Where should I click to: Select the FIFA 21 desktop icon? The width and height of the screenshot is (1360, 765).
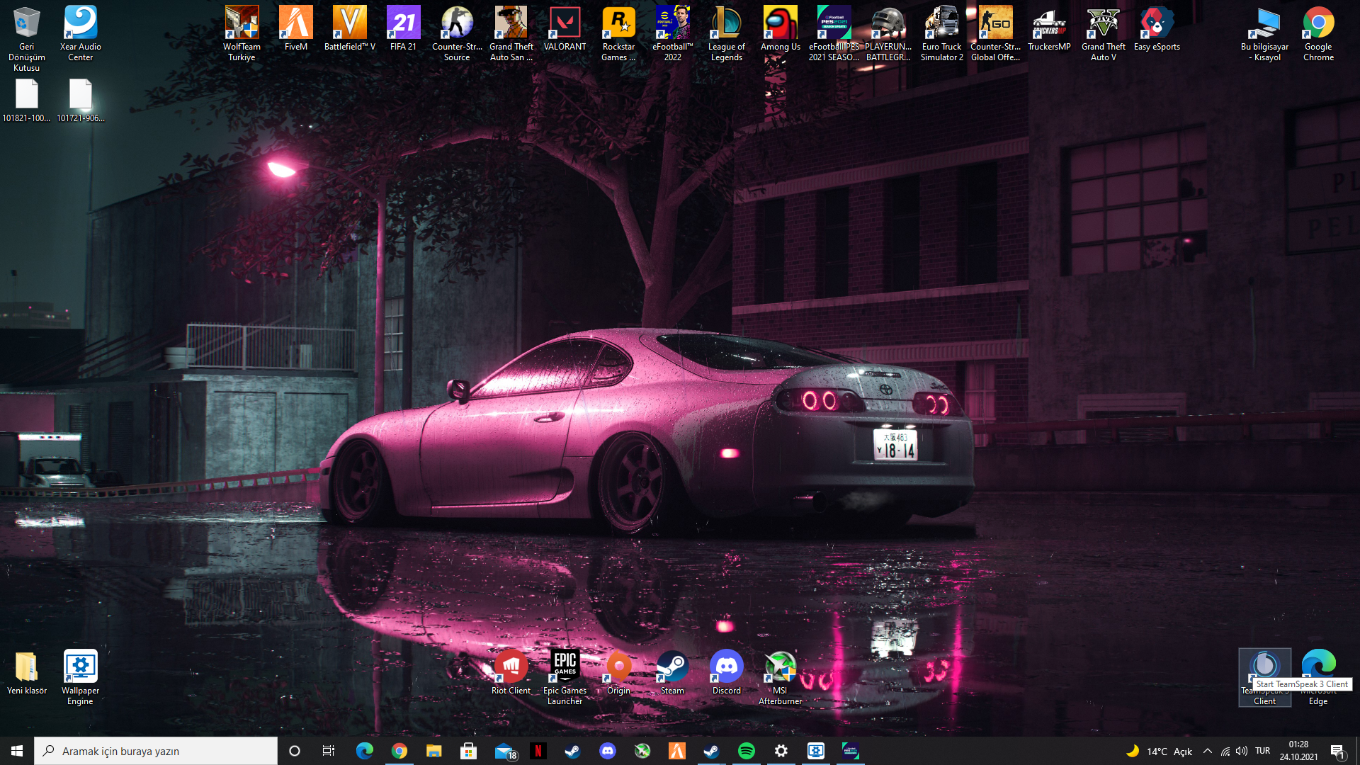(x=403, y=28)
